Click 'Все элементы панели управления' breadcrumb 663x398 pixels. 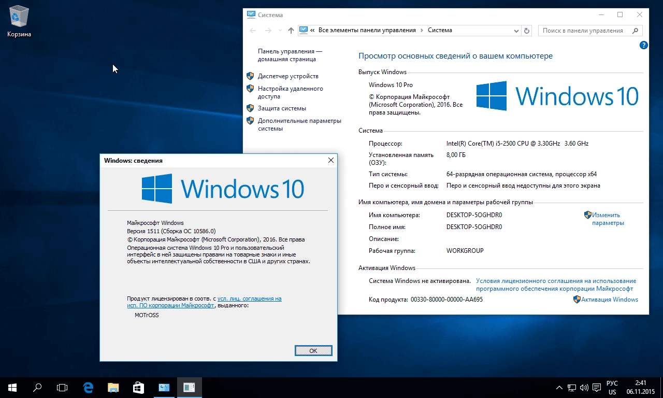coord(367,30)
